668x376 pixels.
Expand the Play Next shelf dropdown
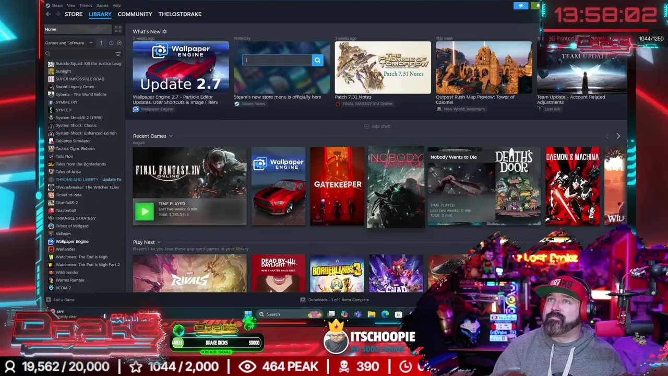[159, 242]
